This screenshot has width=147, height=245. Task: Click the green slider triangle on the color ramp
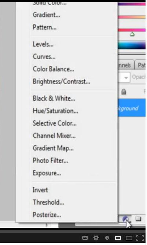pos(132,34)
